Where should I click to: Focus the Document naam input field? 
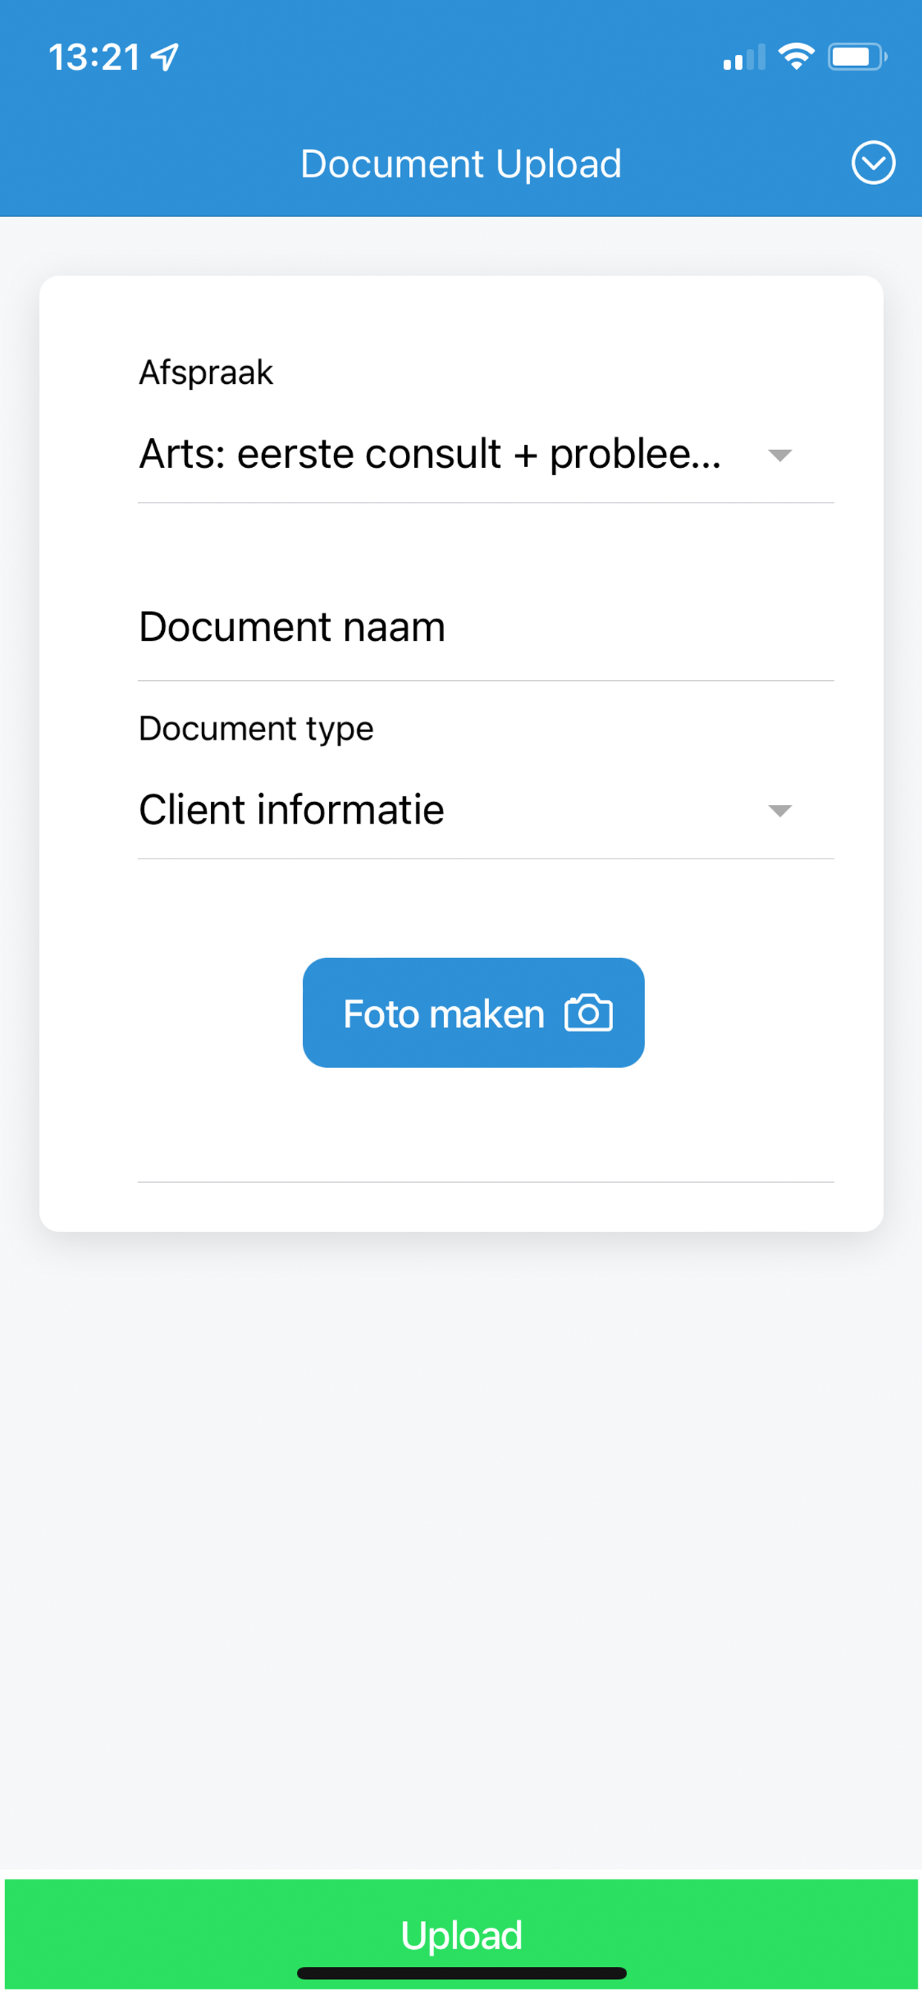[485, 627]
